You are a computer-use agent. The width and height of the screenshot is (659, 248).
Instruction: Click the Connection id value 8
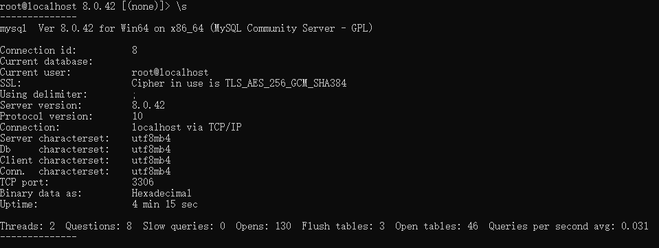(x=135, y=50)
